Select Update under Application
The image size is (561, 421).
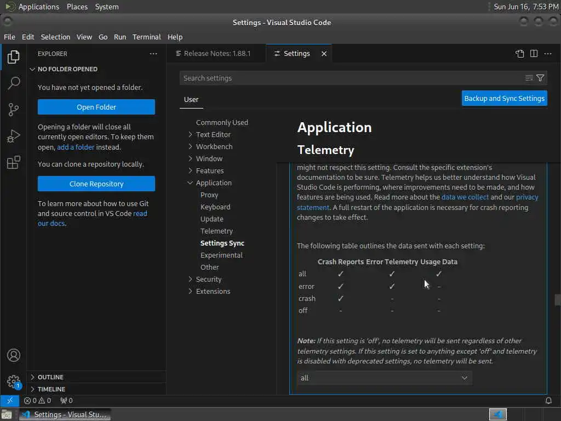coord(212,219)
